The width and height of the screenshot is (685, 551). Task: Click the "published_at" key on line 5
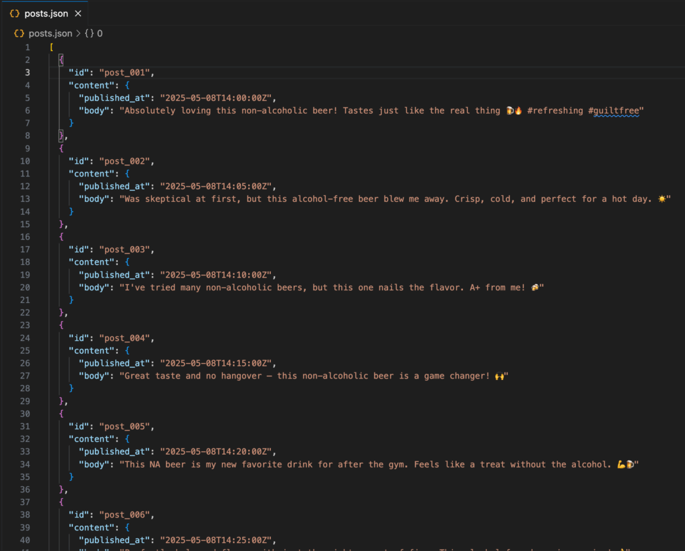coord(114,98)
